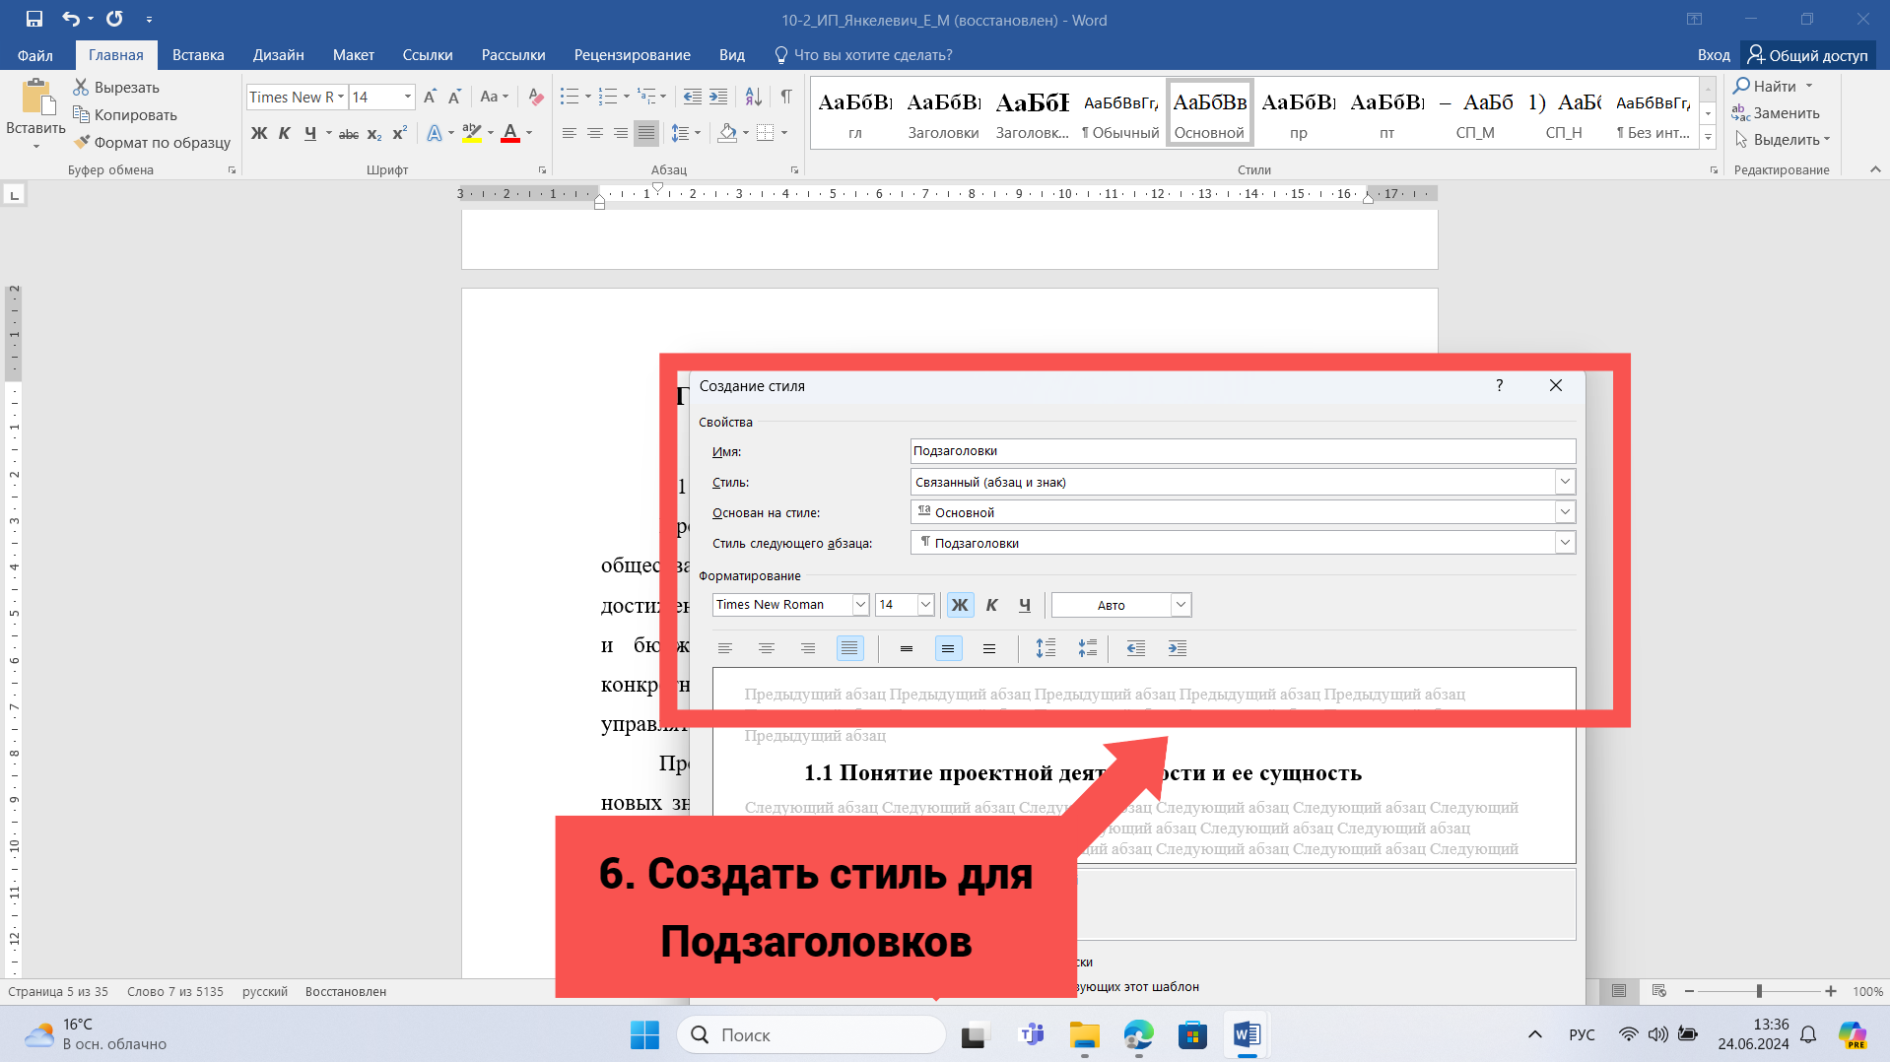Image resolution: width=1890 pixels, height=1062 pixels.
Task: Click the taskbar search box Поиск
Action: pyautogui.click(x=811, y=1034)
